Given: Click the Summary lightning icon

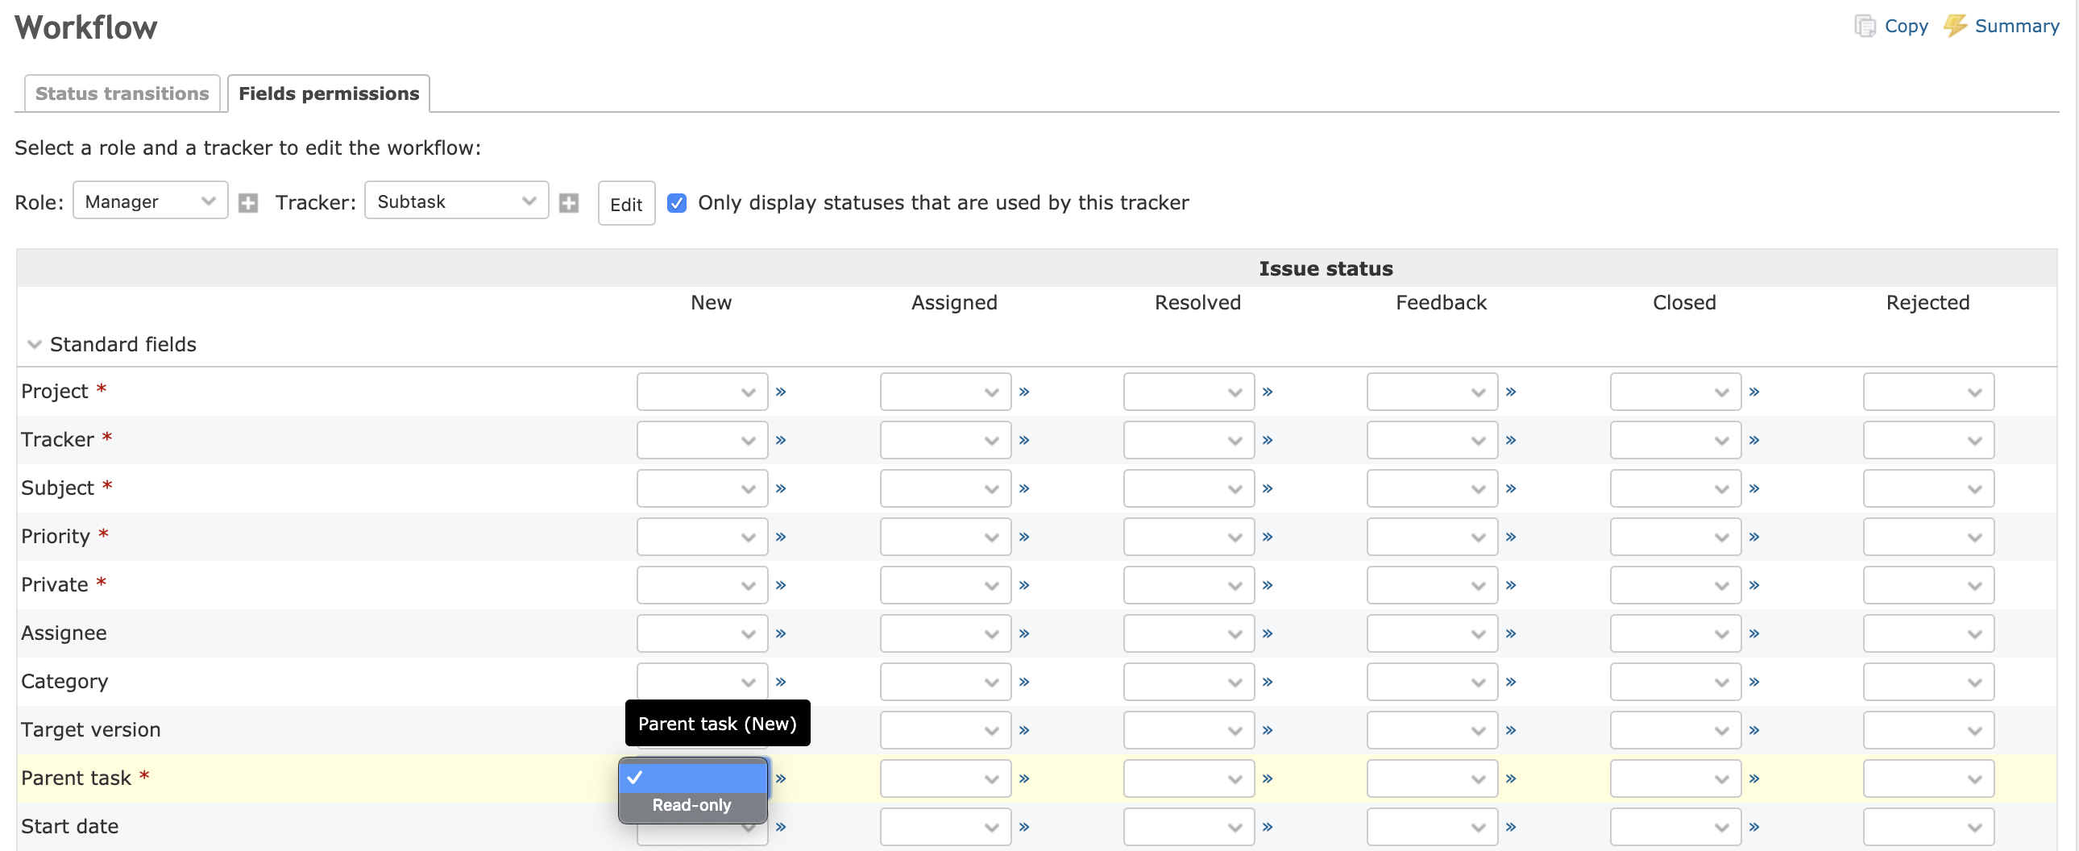Looking at the screenshot, I should (x=1955, y=26).
